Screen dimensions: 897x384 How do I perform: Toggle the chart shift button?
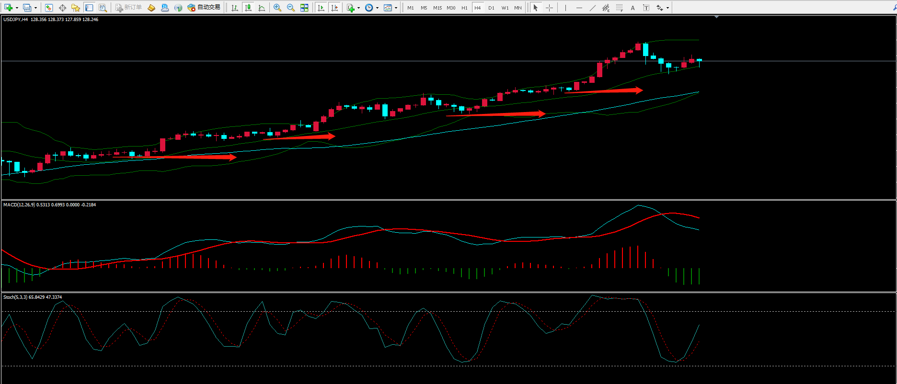pyautogui.click(x=334, y=8)
